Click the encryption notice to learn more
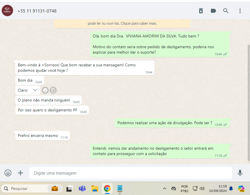The height and width of the screenshot is (195, 250). click(122, 24)
